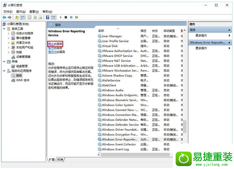This screenshot has height=169, width=234.
Task: Click the Stop service square icon
Action: (66, 17)
